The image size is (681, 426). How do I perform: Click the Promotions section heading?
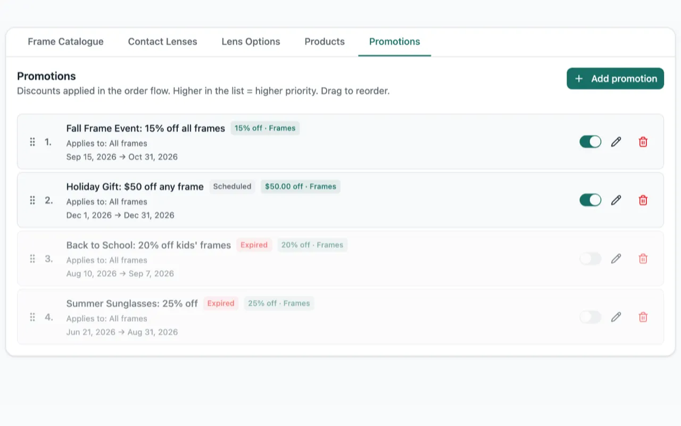click(46, 76)
